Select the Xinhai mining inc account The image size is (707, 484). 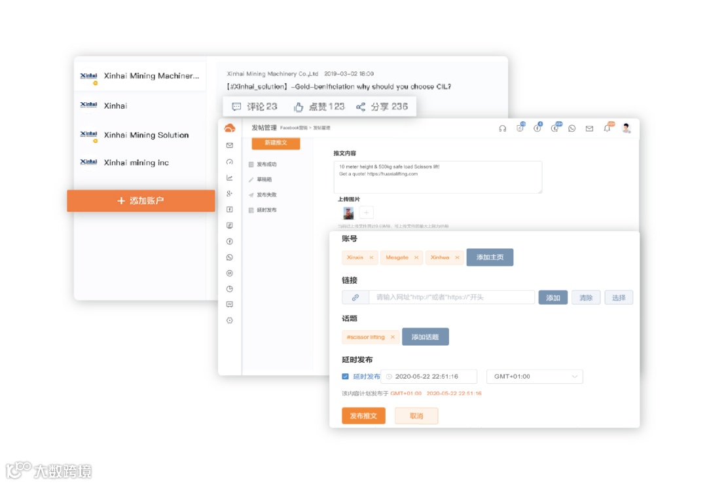click(x=140, y=162)
